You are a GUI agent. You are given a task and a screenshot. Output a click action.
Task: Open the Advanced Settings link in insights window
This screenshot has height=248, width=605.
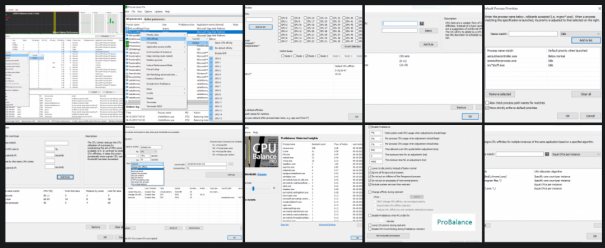coord(326,224)
